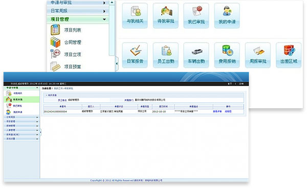Click the 2012-10-10 date cell
This screenshot has width=307, height=188.
point(159,111)
